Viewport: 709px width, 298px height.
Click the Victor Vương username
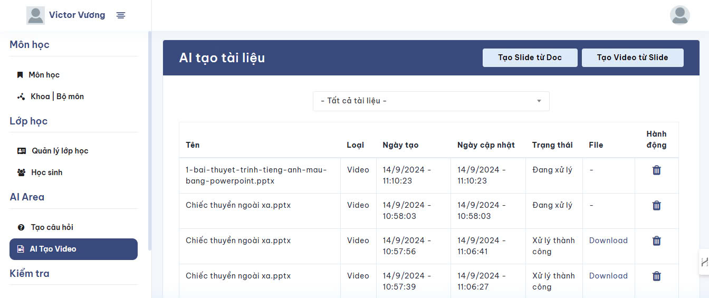pyautogui.click(x=77, y=15)
